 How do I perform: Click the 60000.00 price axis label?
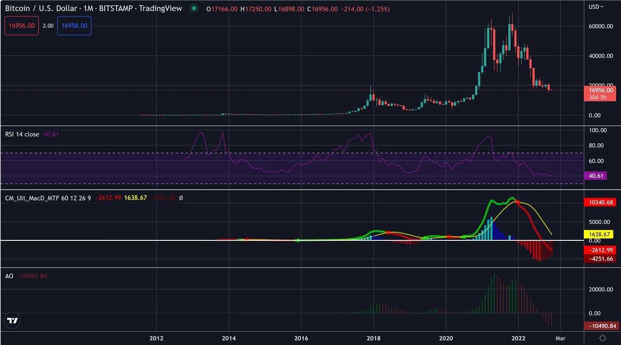(601, 27)
